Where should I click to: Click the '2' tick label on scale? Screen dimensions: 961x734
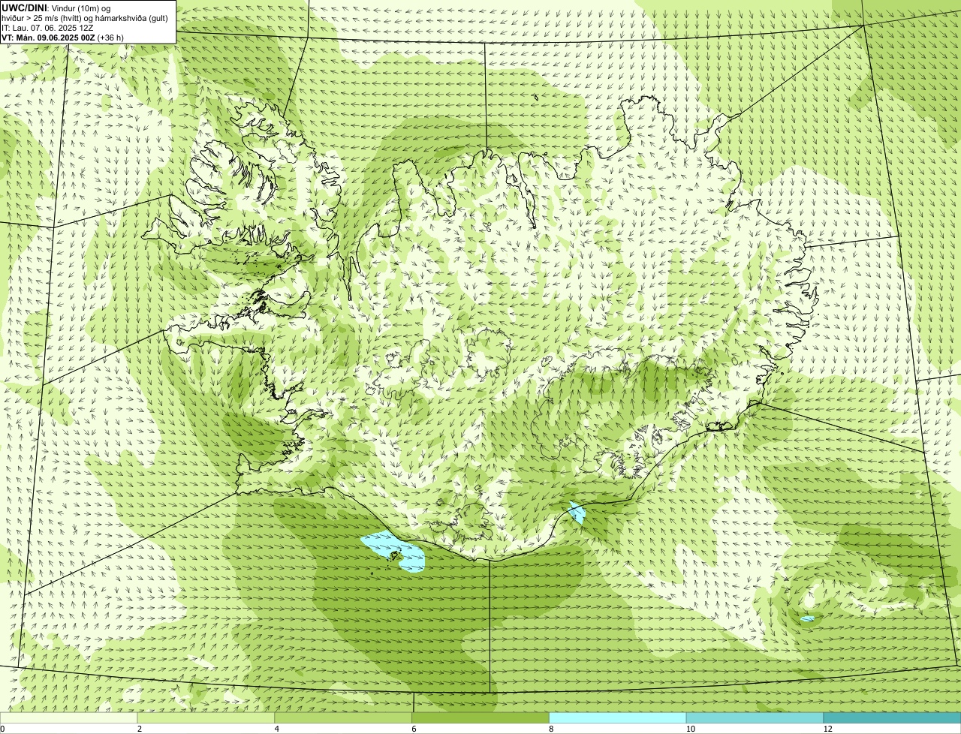[x=140, y=729]
